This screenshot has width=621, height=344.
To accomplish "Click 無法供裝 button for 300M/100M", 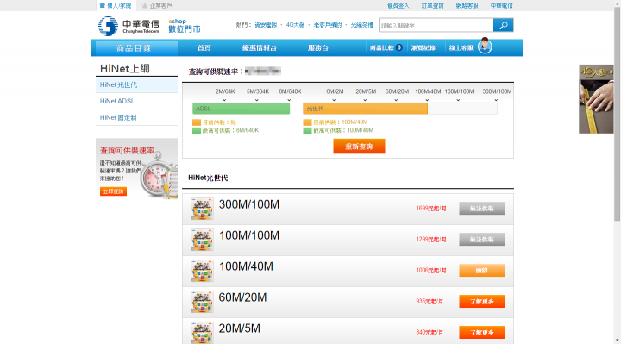I will pyautogui.click(x=482, y=209).
